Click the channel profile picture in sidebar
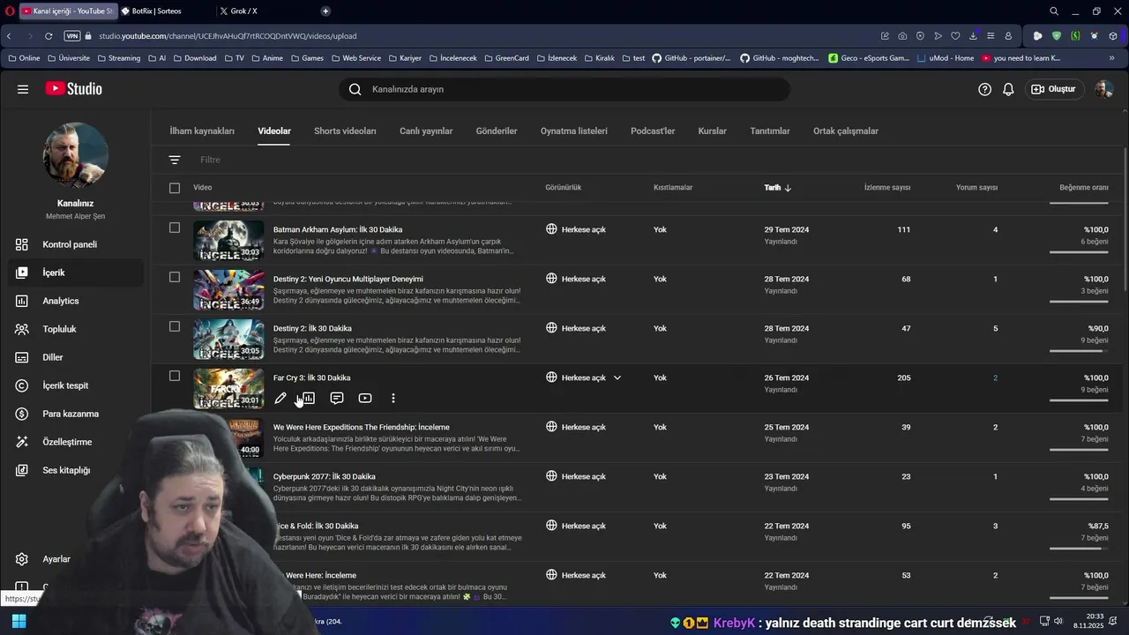Image resolution: width=1129 pixels, height=635 pixels. coord(76,155)
